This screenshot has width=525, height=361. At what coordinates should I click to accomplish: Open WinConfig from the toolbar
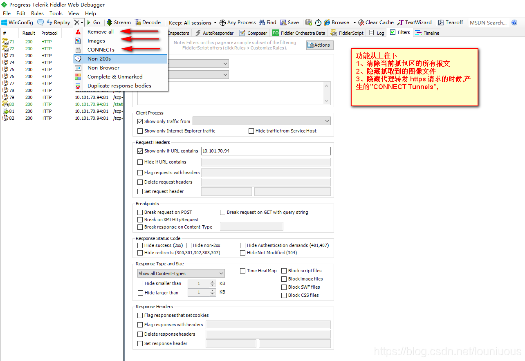pos(17,22)
